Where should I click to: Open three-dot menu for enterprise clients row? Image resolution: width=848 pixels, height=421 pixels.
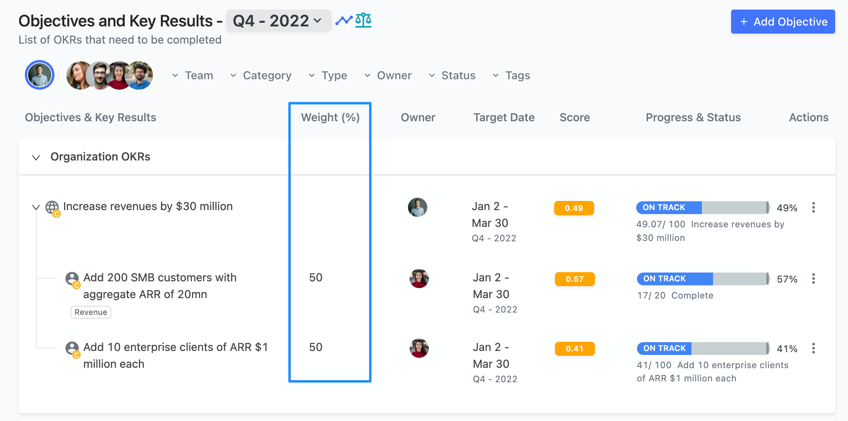pyautogui.click(x=813, y=348)
